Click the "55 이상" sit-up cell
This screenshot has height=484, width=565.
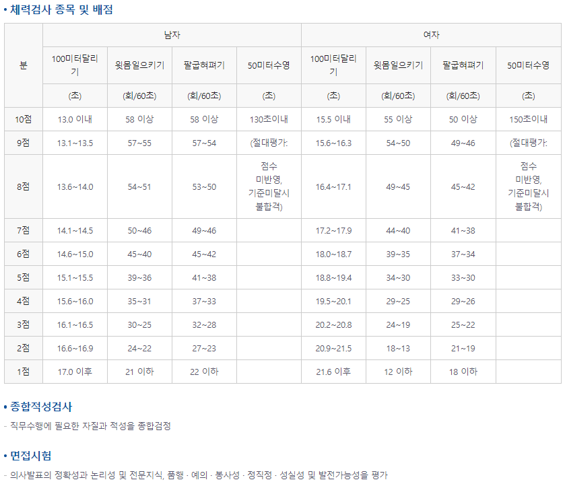(398, 119)
